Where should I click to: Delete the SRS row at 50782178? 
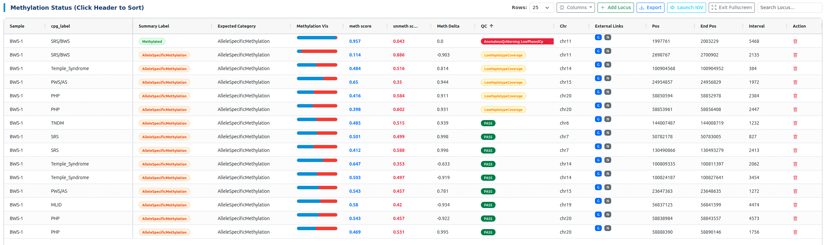click(795, 137)
